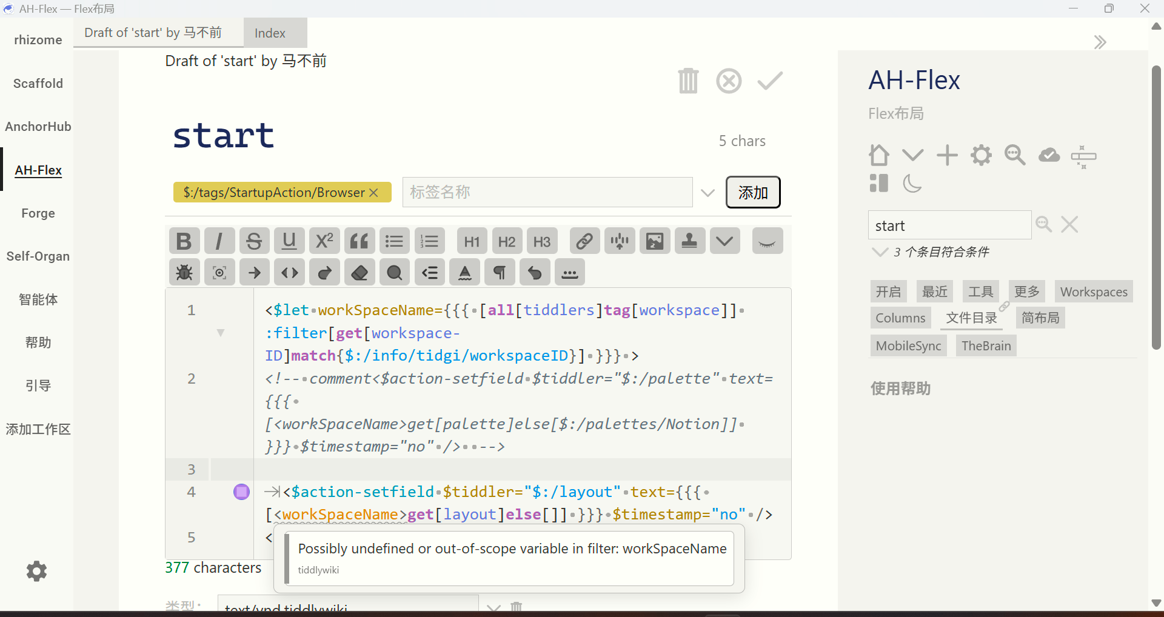Open the tag name dropdown arrow
Image resolution: width=1164 pixels, height=617 pixels.
707,193
